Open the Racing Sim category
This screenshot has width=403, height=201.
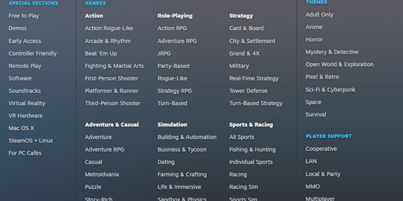click(244, 187)
